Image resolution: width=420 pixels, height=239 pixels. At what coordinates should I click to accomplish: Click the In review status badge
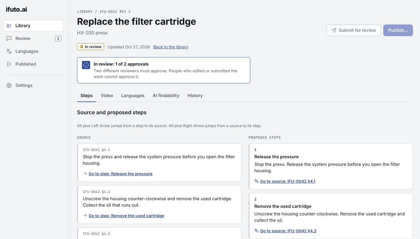(90, 47)
